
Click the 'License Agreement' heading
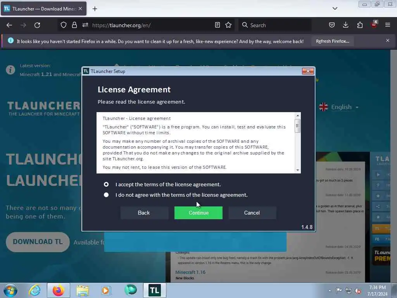(134, 90)
